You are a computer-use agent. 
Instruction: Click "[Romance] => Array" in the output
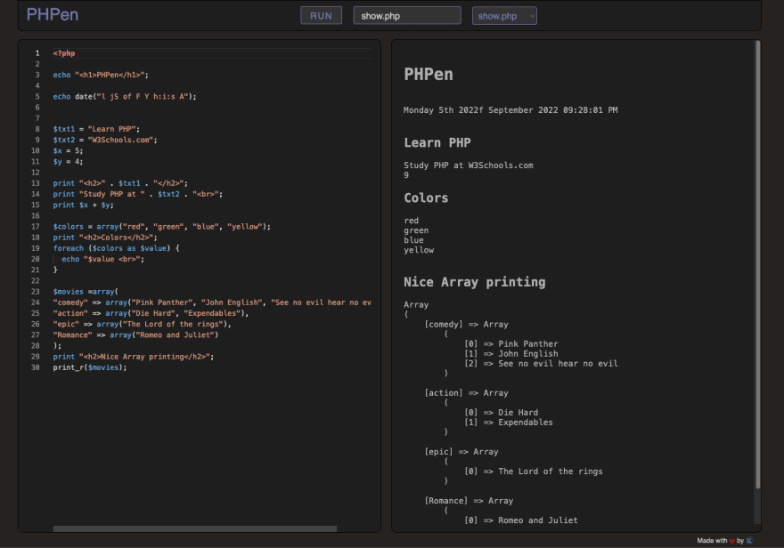(x=469, y=501)
